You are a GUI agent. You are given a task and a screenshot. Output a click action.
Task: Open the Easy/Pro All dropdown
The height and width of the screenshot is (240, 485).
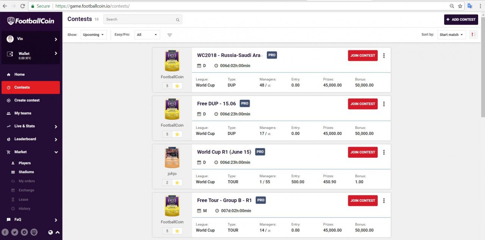point(147,34)
